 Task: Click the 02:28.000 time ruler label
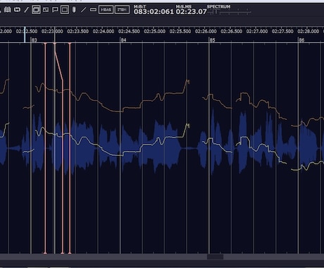point(309,31)
